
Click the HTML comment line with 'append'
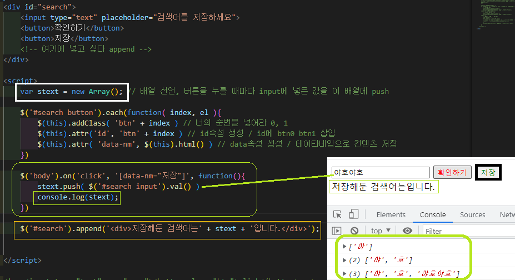(x=86, y=49)
